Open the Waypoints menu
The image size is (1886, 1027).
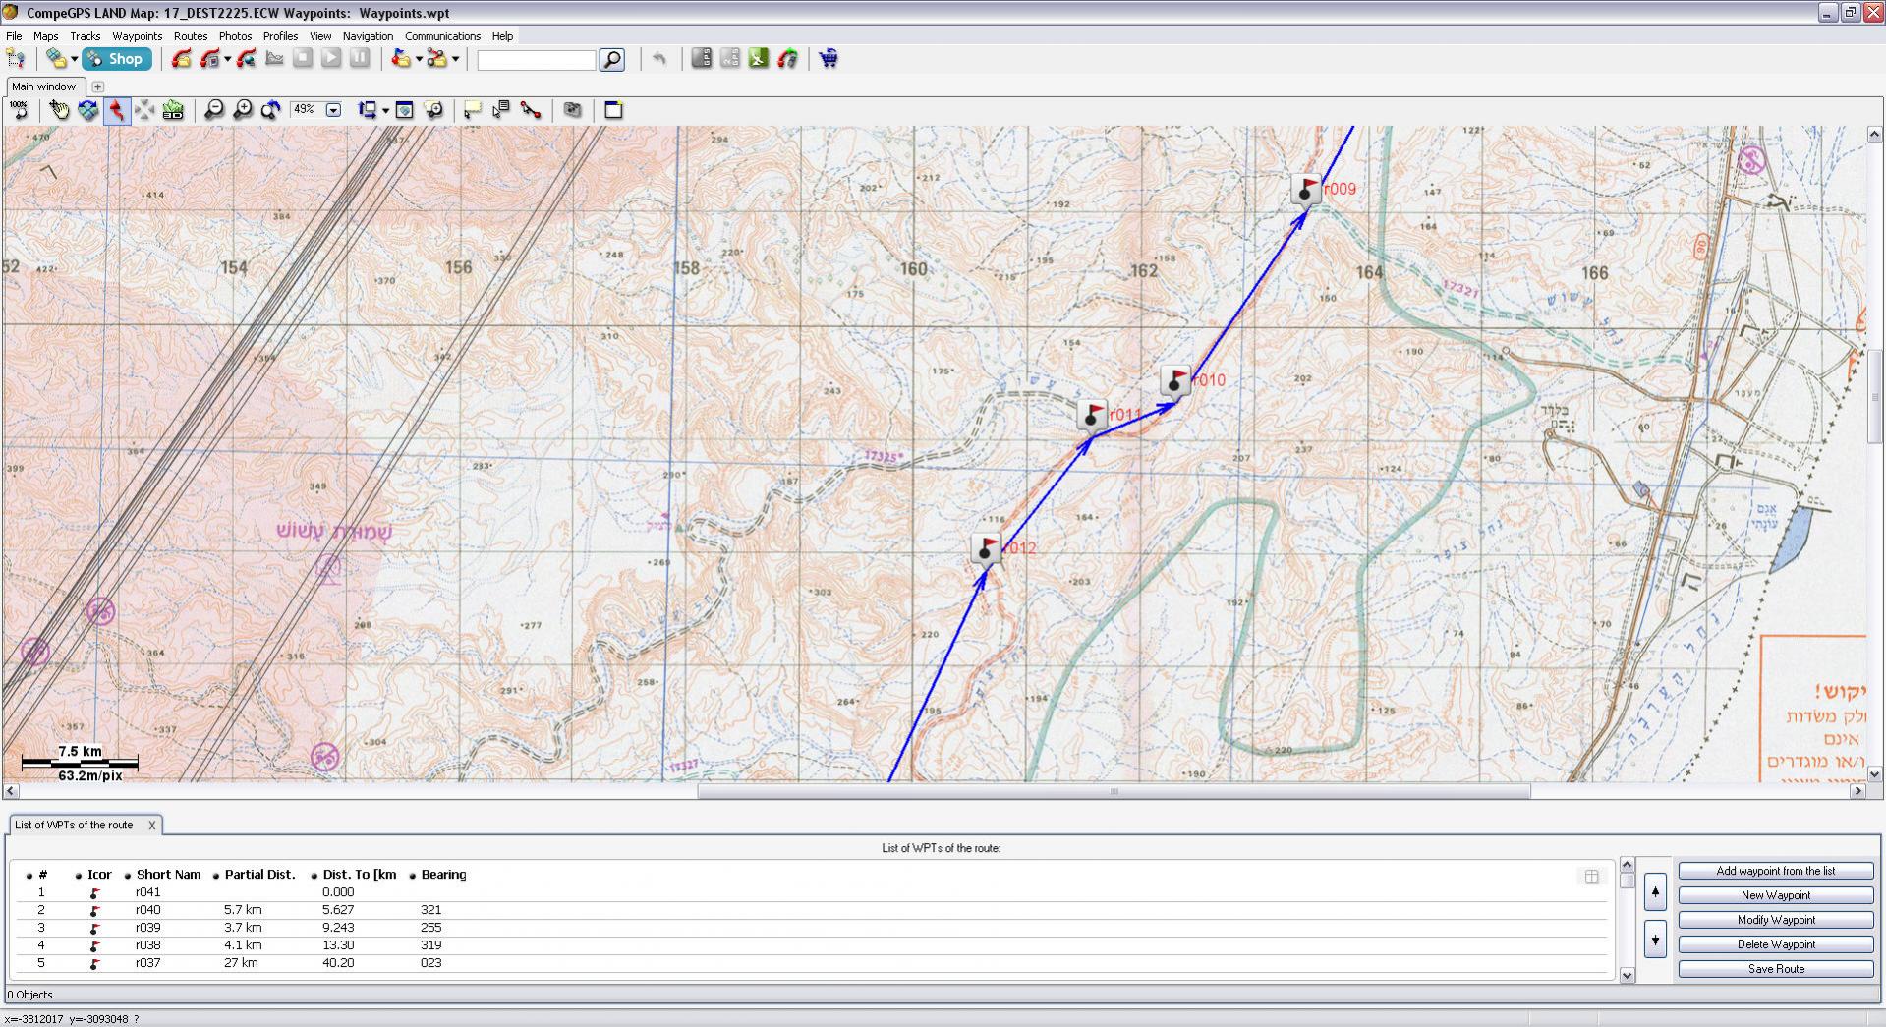click(137, 36)
